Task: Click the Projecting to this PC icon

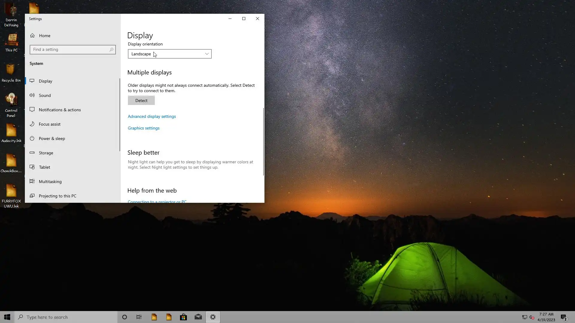Action: tap(32, 196)
